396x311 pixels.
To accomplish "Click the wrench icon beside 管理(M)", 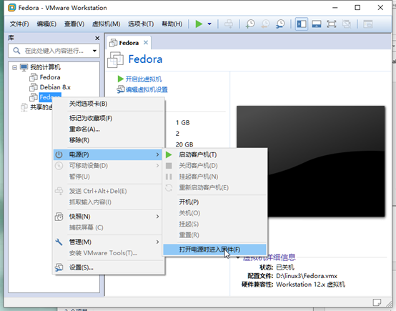I will click(x=59, y=242).
